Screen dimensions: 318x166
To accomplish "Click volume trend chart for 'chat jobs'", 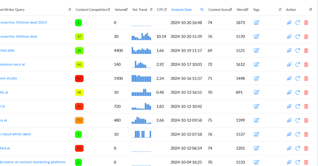I will (x=141, y=50).
